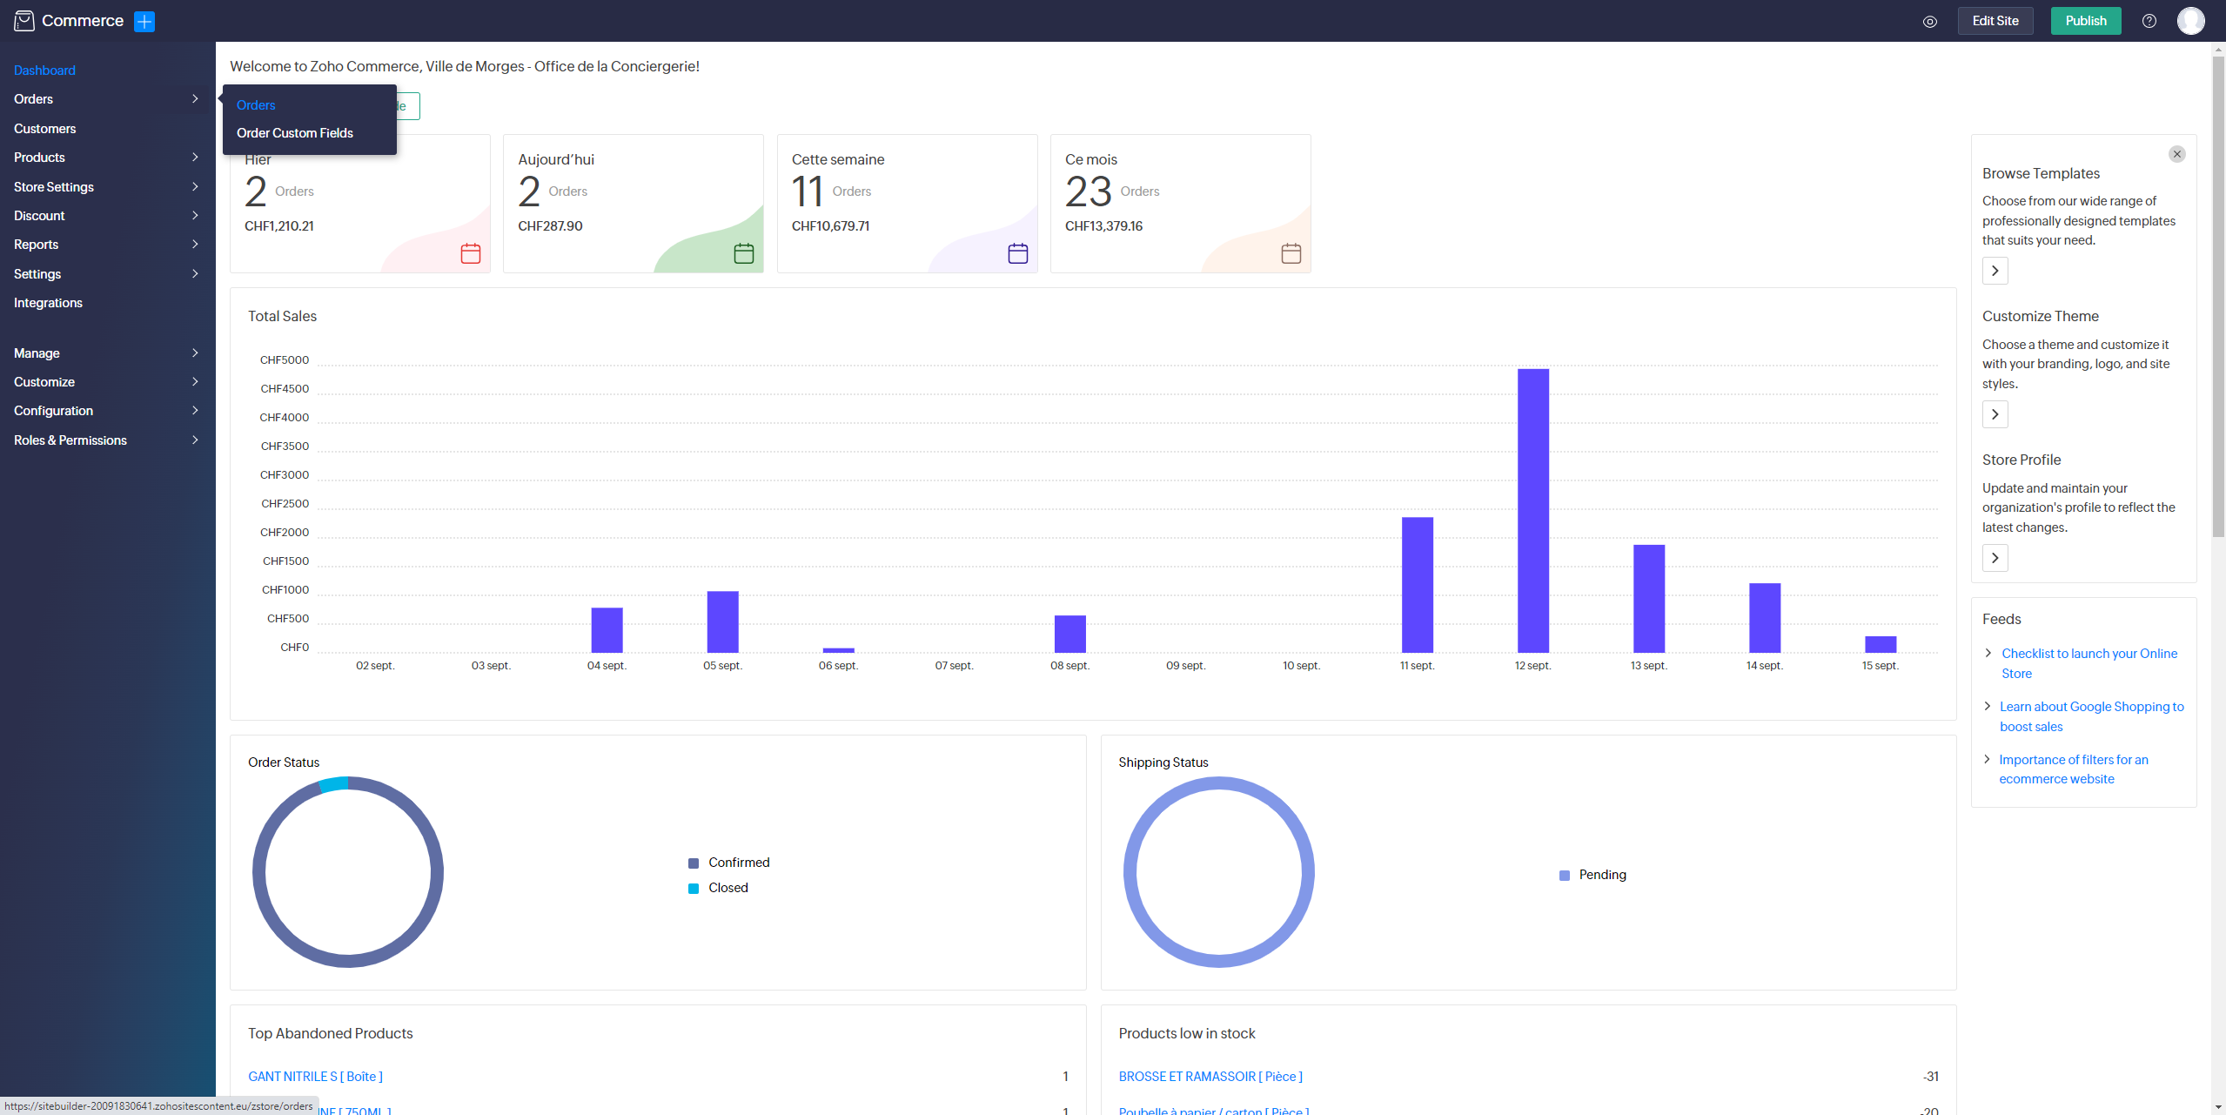Click the Edit Site button
Screen dimensions: 2226x1115
click(x=1995, y=21)
